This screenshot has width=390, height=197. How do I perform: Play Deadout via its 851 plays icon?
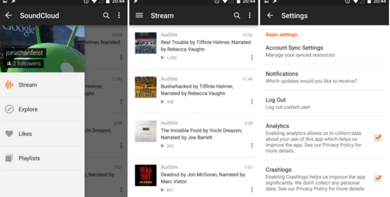[163, 190]
